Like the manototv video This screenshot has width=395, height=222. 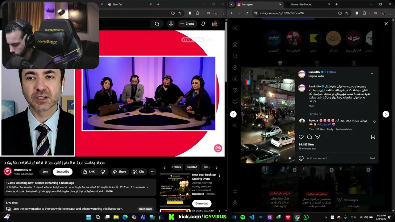point(89,172)
